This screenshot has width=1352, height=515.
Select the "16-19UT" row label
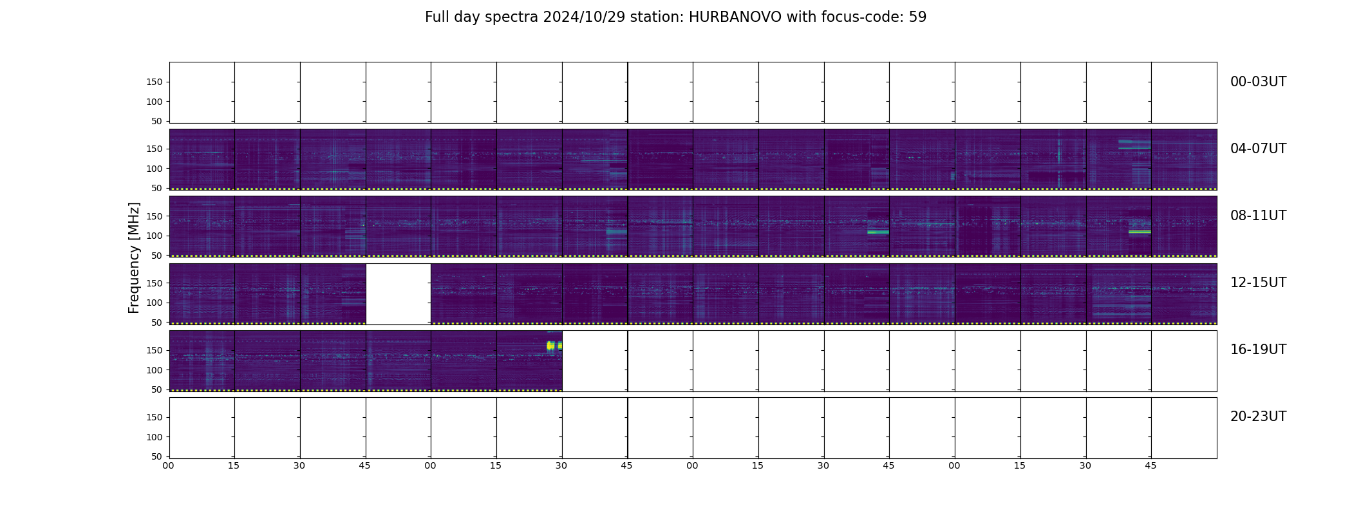pyautogui.click(x=1258, y=350)
